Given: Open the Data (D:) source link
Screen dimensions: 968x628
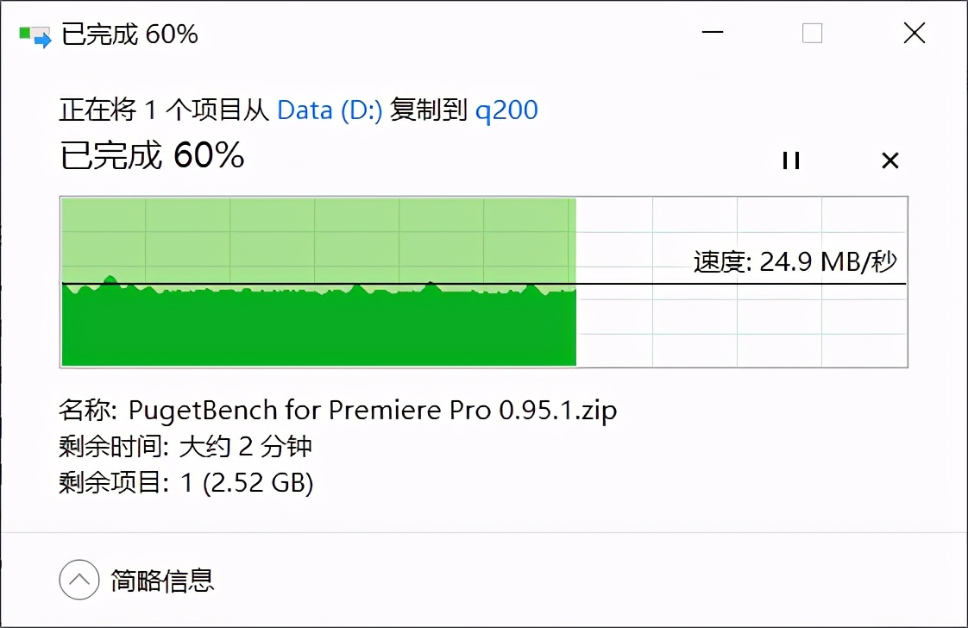Looking at the screenshot, I should [329, 110].
